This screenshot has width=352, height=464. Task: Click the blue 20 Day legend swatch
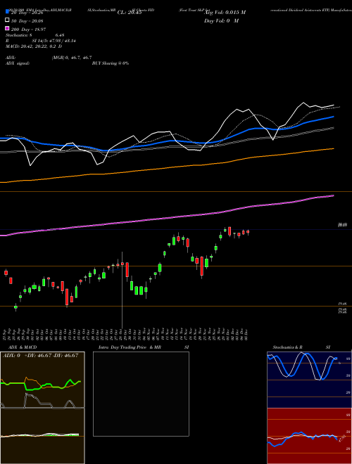pyautogui.click(x=7, y=12)
